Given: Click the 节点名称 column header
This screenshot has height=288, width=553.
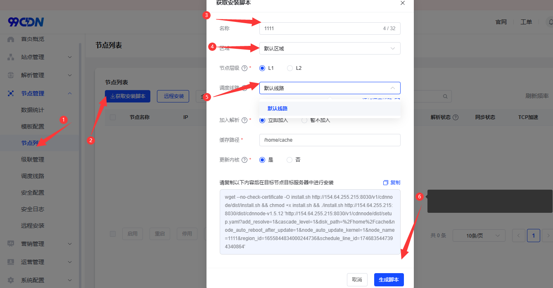Looking at the screenshot, I should pyautogui.click(x=140, y=117).
